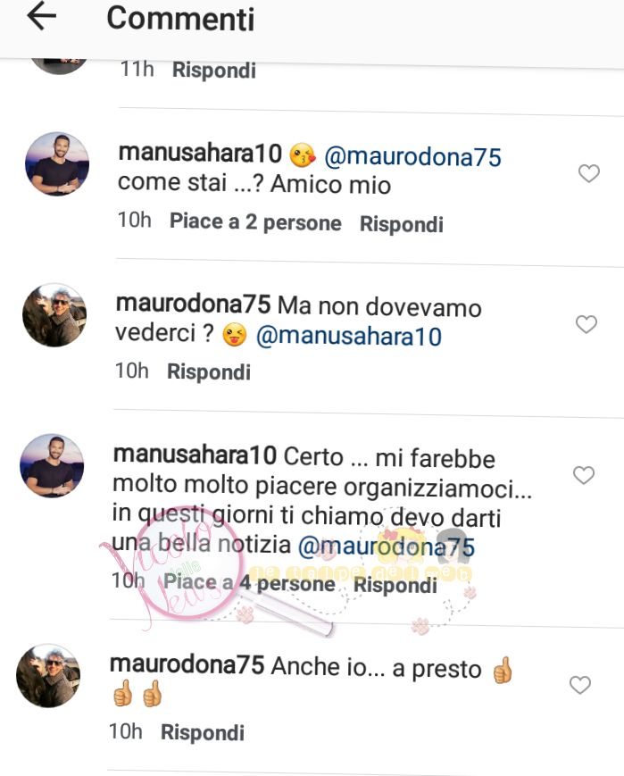View 'Piace a 4 persone' likes list
The height and width of the screenshot is (776, 624).
coord(249,583)
